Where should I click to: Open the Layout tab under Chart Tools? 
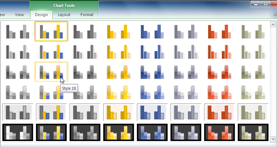pyautogui.click(x=64, y=15)
